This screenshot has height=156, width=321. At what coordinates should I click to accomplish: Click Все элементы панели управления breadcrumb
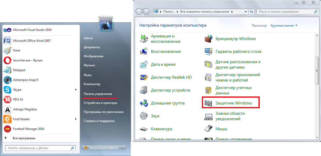pyautogui.click(x=205, y=12)
